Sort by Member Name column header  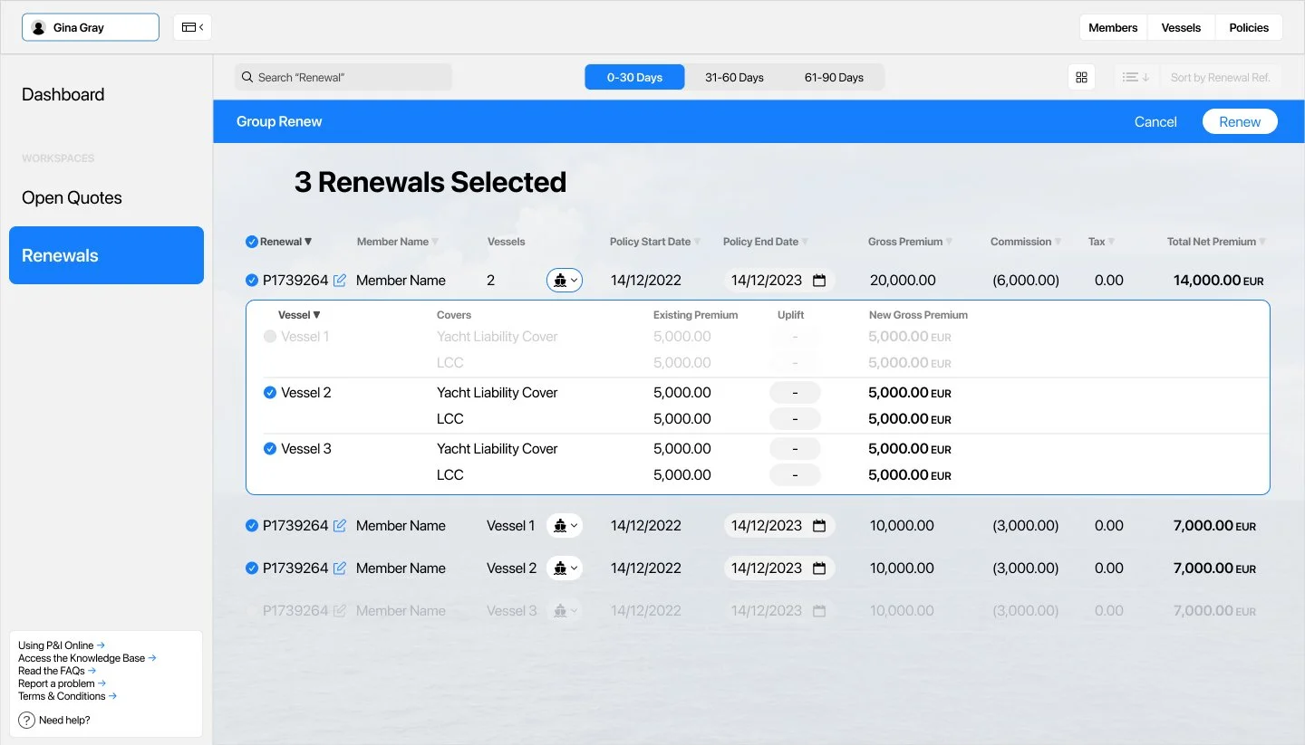click(x=397, y=242)
